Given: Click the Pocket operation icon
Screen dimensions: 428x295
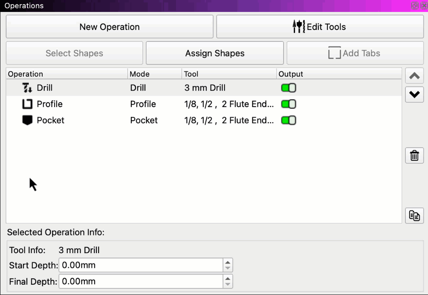Looking at the screenshot, I should point(27,121).
